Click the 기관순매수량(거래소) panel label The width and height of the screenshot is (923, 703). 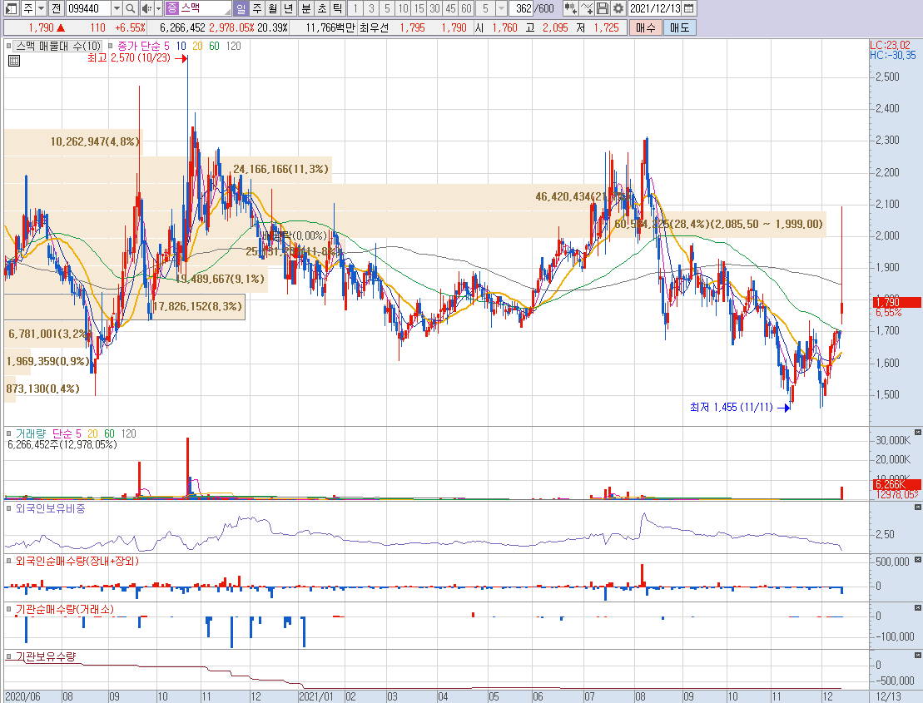65,610
